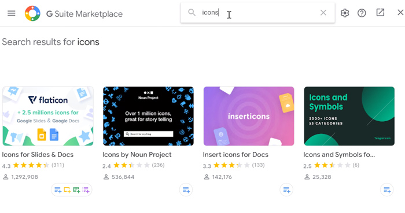405x213 pixels.
Task: Click the Docs add-on icon under Insert icons
Action: [x=286, y=190]
